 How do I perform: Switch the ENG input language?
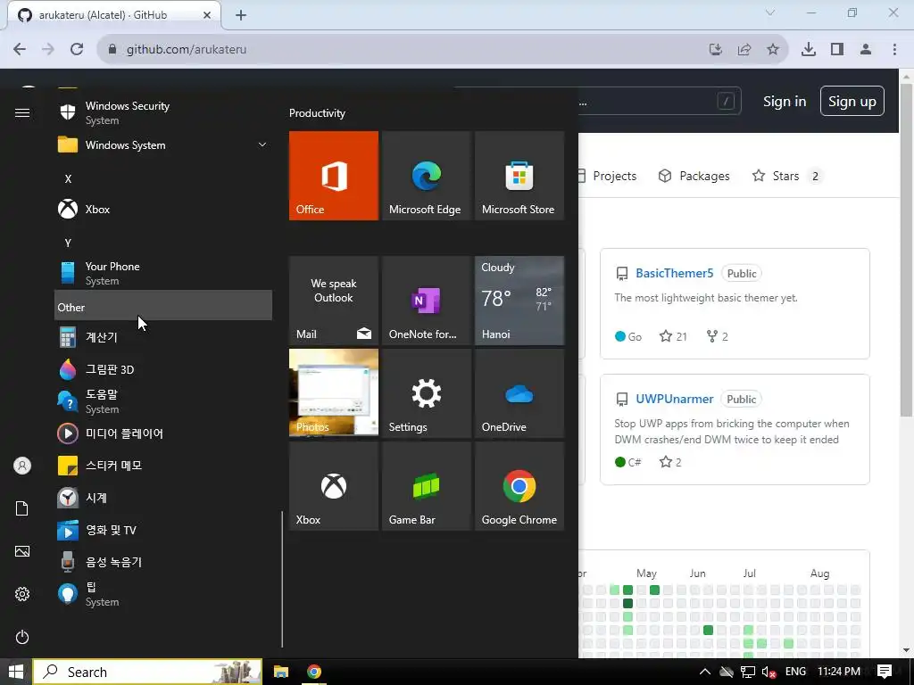pyautogui.click(x=795, y=672)
